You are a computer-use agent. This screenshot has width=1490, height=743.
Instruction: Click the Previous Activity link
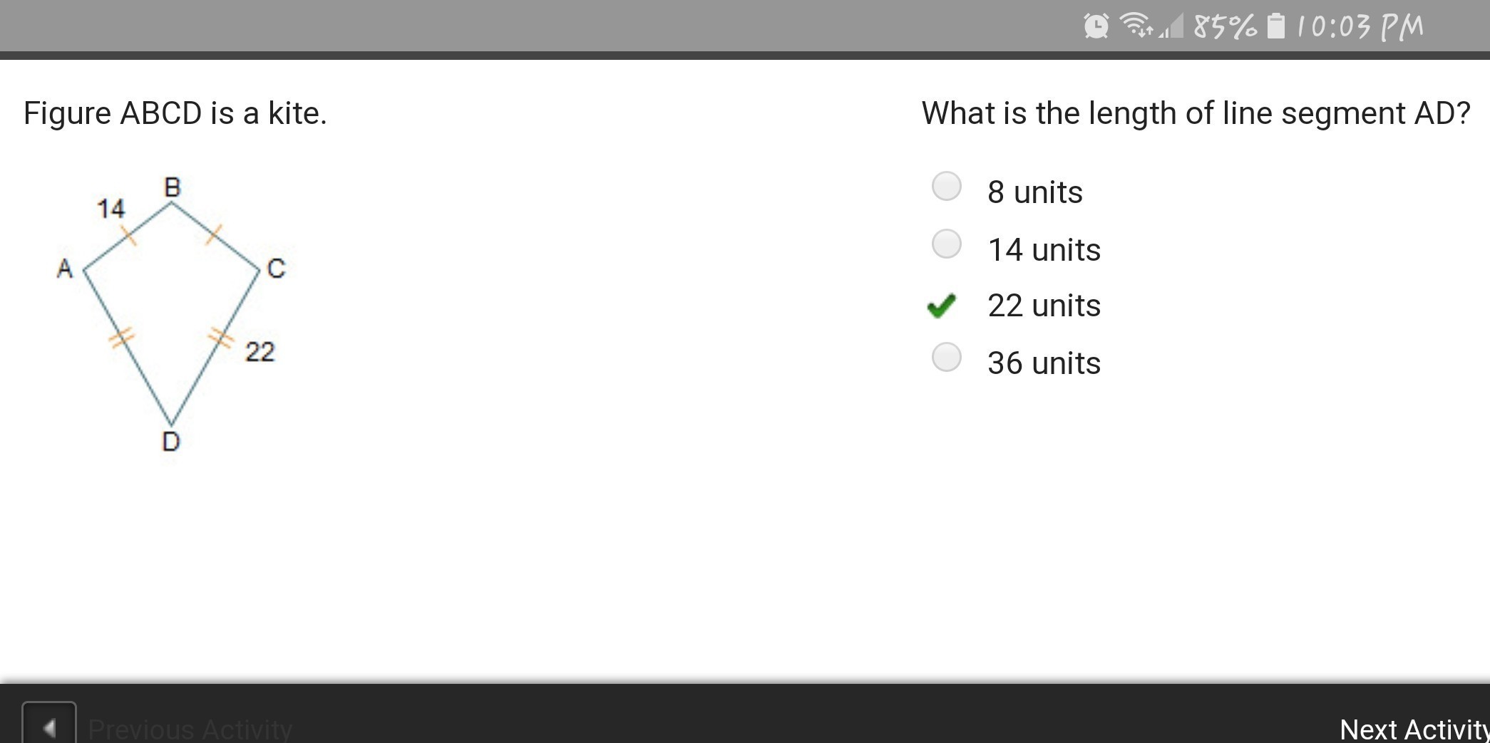click(x=190, y=729)
